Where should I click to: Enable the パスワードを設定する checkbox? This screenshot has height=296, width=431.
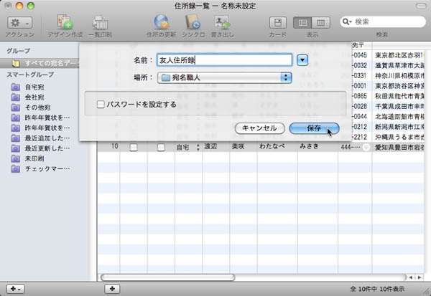click(x=100, y=105)
